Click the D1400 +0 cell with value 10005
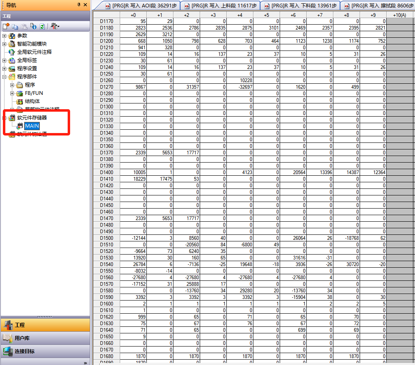 [x=133, y=172]
